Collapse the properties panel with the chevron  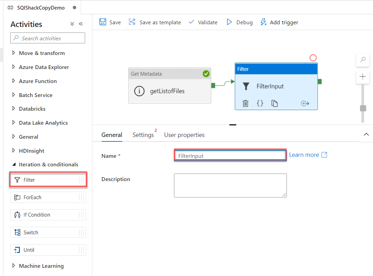point(366,135)
